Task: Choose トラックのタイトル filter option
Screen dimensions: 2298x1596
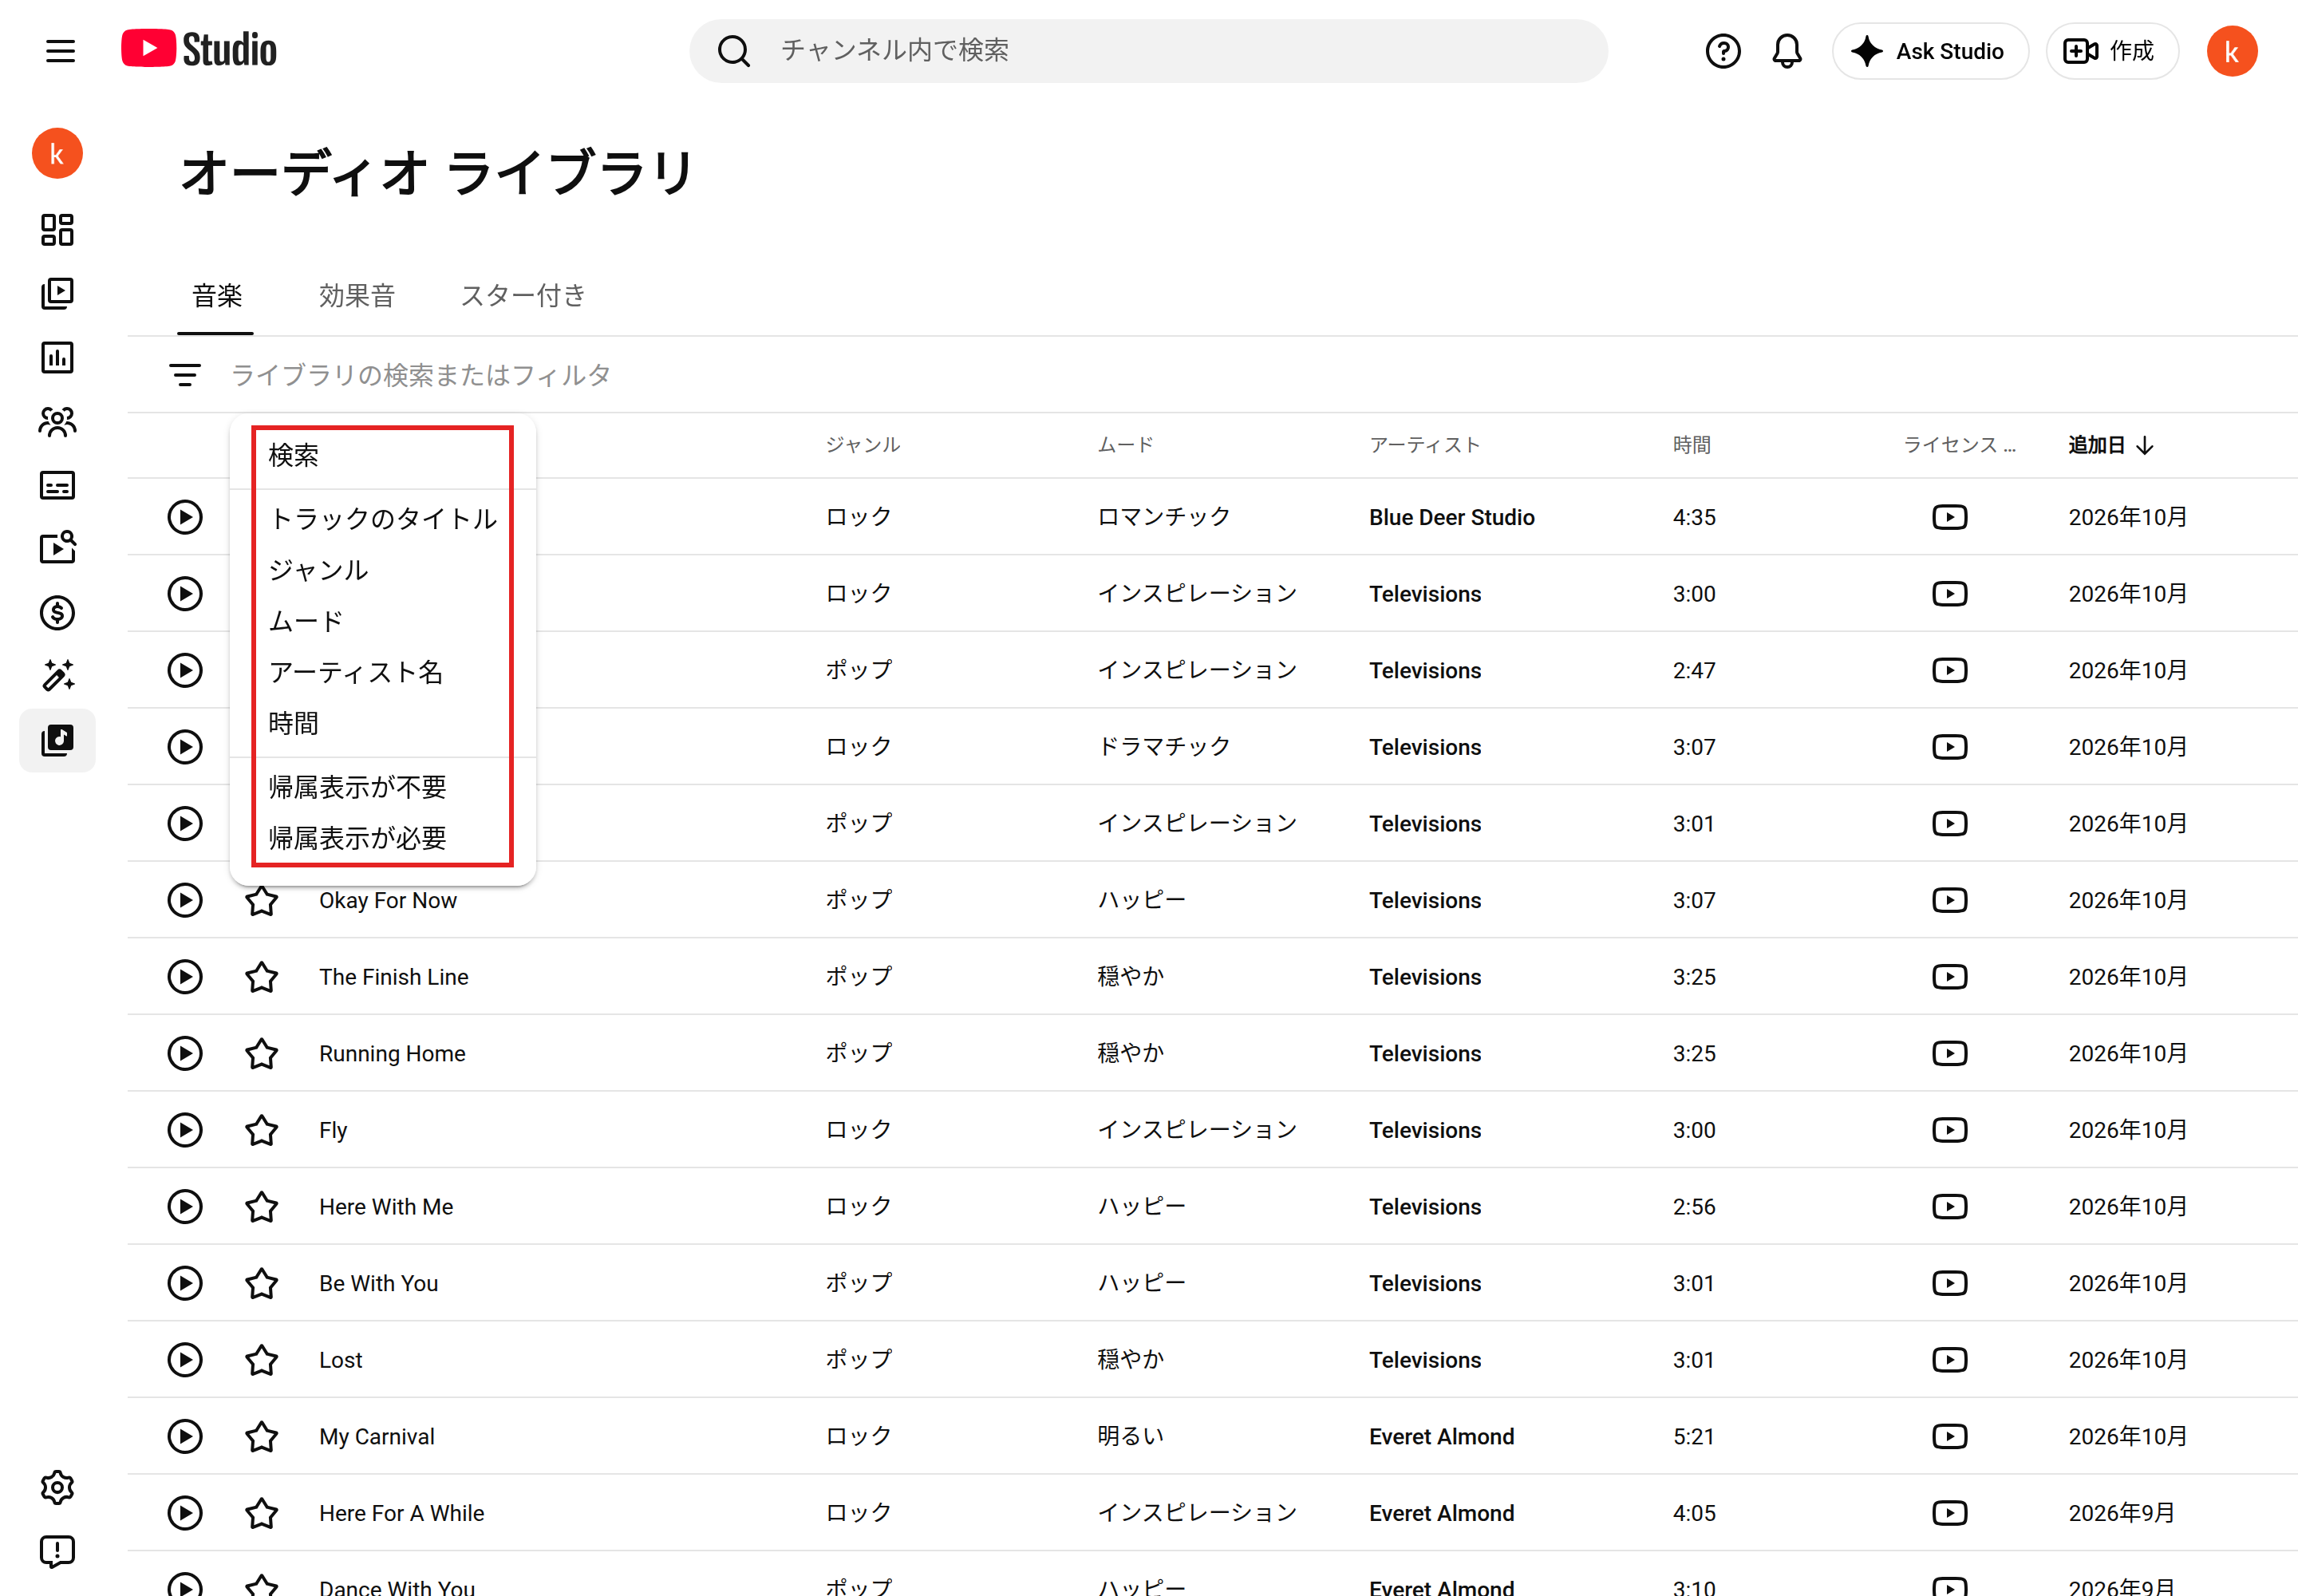Action: pos(383,518)
